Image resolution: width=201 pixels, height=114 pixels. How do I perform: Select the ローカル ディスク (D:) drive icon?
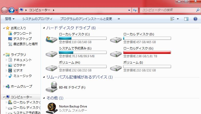pos(116,40)
